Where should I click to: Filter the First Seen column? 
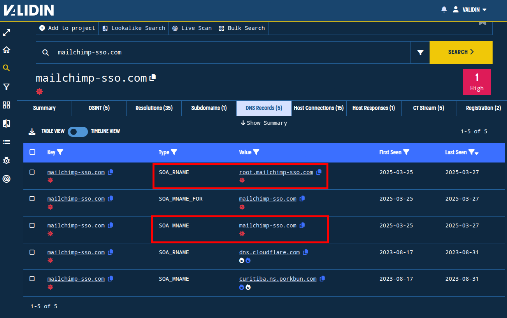point(406,152)
